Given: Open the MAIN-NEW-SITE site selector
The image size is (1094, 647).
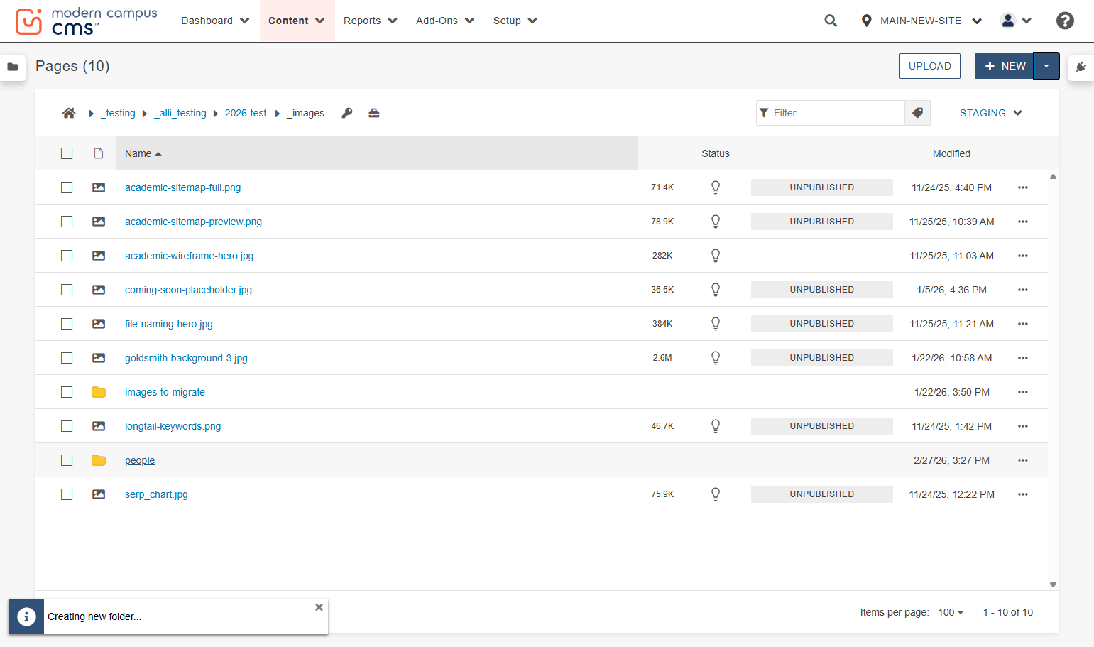Looking at the screenshot, I should (921, 21).
